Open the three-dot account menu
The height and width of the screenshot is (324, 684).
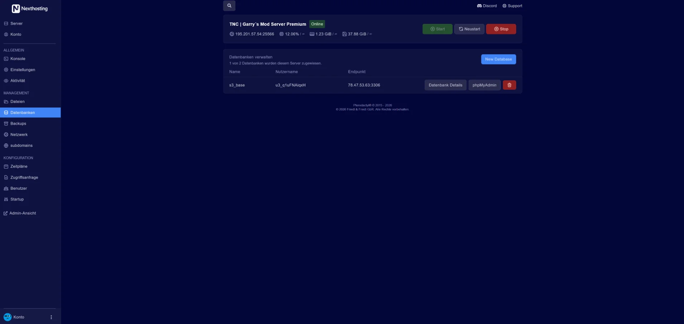pyautogui.click(x=51, y=317)
